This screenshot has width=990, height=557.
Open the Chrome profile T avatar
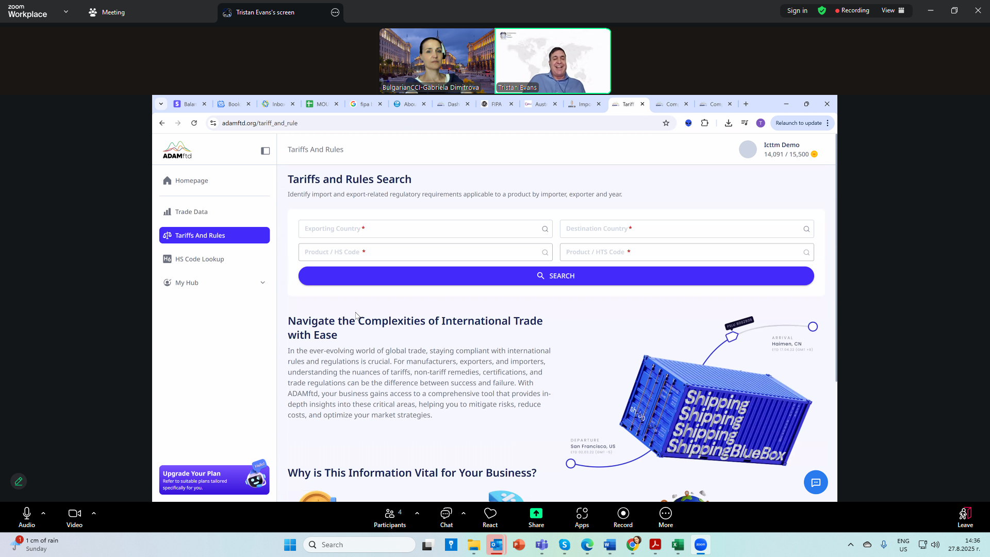pyautogui.click(x=761, y=123)
